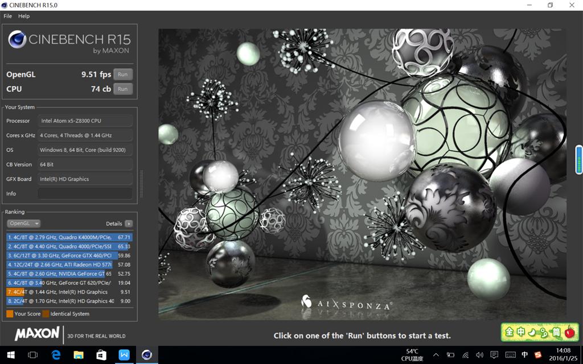The width and height of the screenshot is (583, 364).
Task: Click the orange Your Score color swatch
Action: pos(10,314)
